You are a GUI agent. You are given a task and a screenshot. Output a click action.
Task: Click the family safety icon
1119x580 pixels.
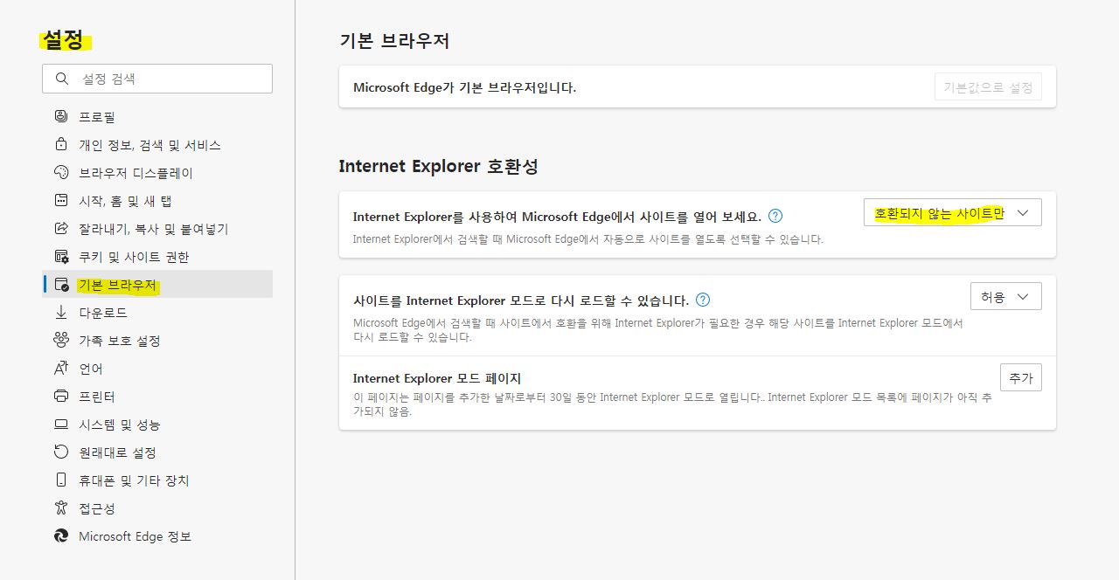point(61,340)
